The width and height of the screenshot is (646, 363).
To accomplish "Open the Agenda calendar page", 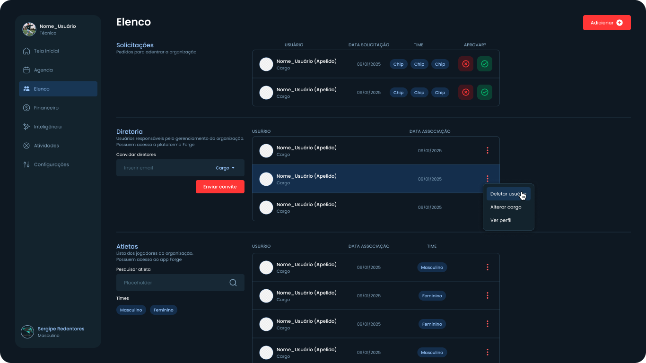I will [x=43, y=70].
